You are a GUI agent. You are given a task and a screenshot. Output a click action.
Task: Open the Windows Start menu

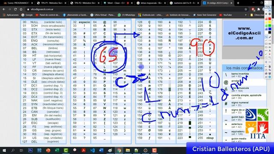[4, 150]
